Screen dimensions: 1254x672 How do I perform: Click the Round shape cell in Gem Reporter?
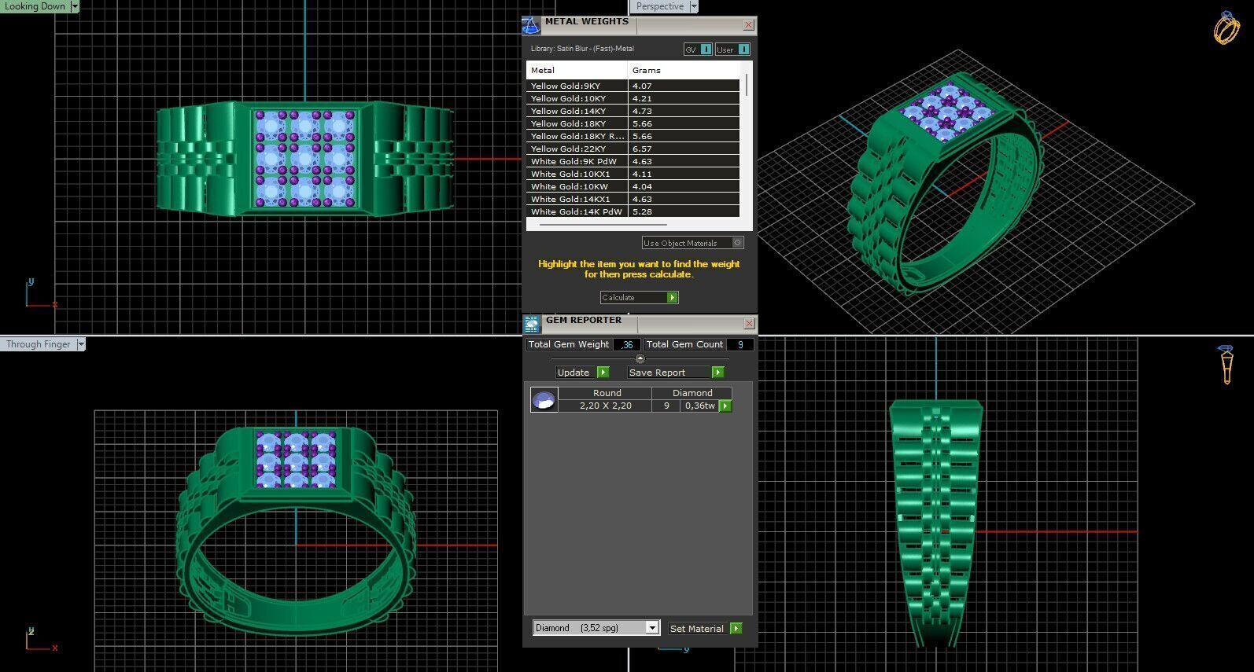point(607,393)
